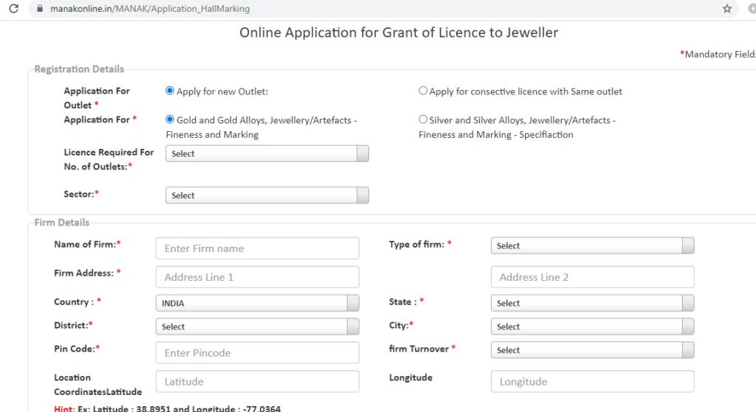Open the District dropdown
756x412 pixels.
[258, 327]
